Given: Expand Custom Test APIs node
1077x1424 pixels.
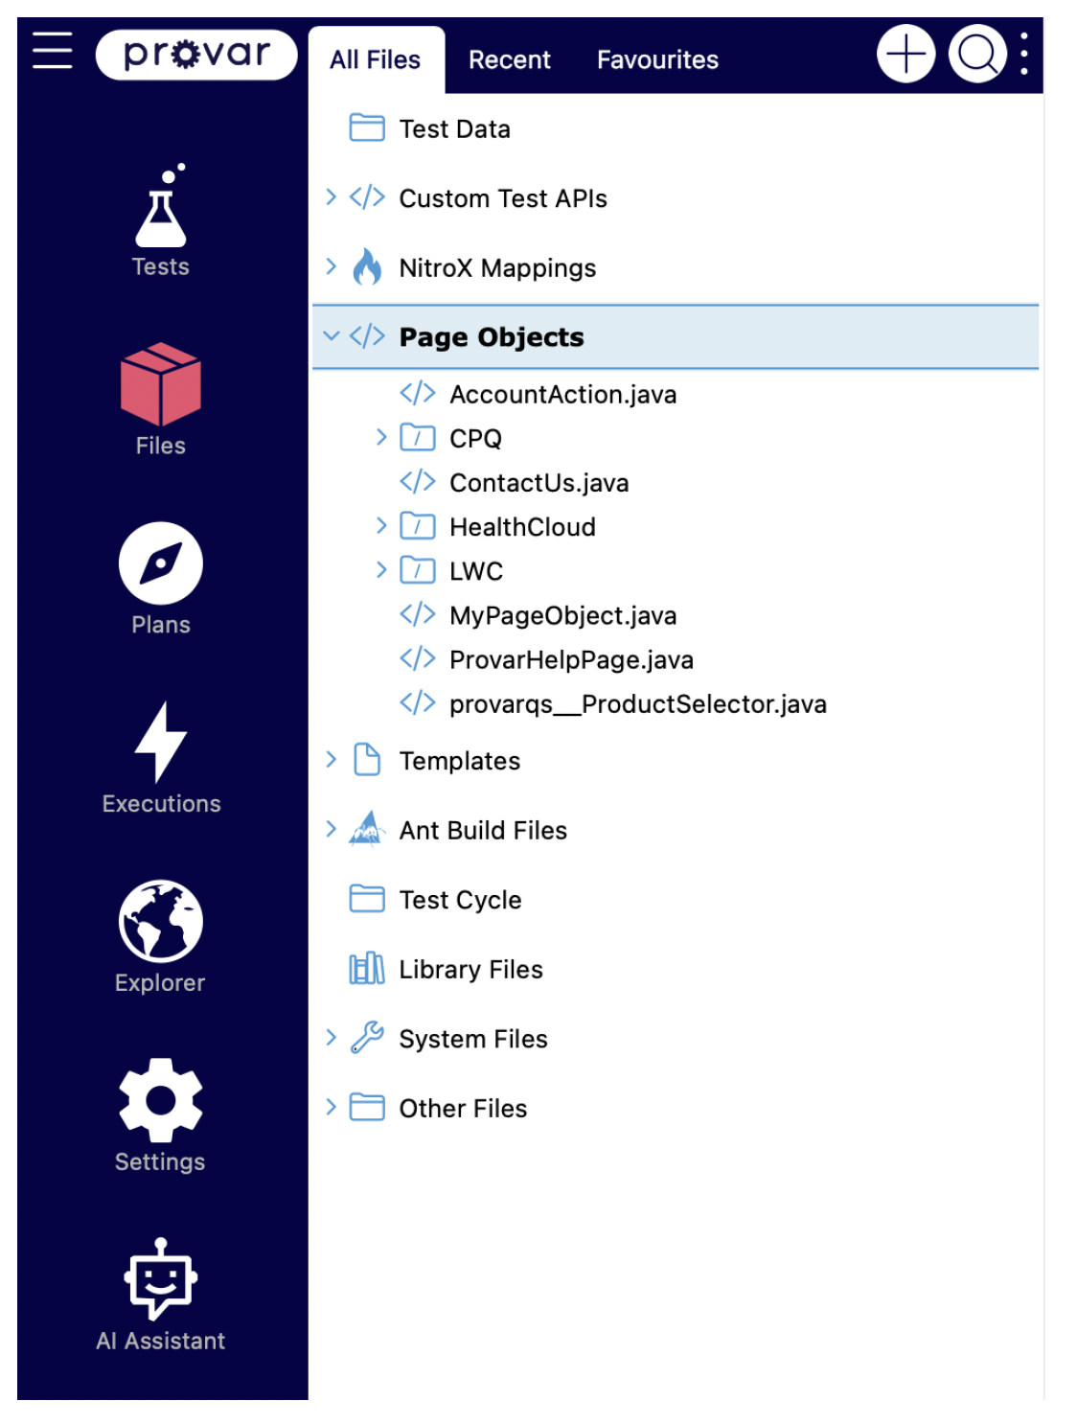Looking at the screenshot, I should coord(331,197).
